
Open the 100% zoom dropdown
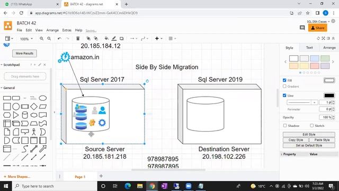tap(26, 39)
